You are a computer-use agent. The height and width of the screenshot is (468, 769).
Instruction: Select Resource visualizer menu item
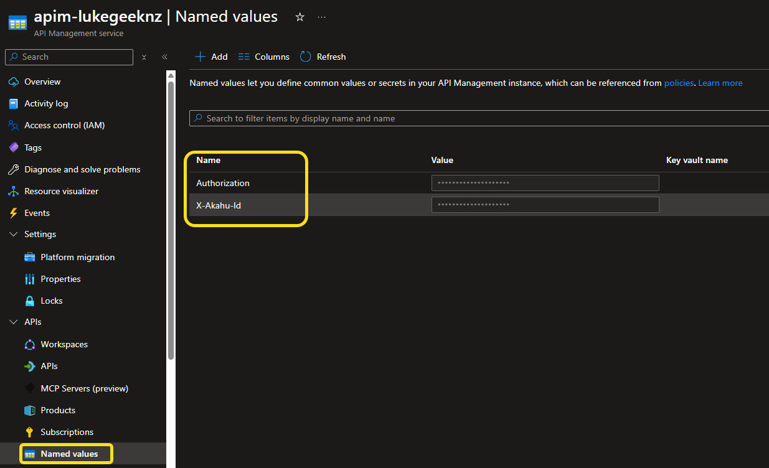[x=61, y=191]
